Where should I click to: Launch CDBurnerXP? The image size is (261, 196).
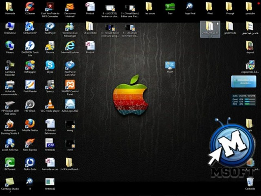point(30,28)
